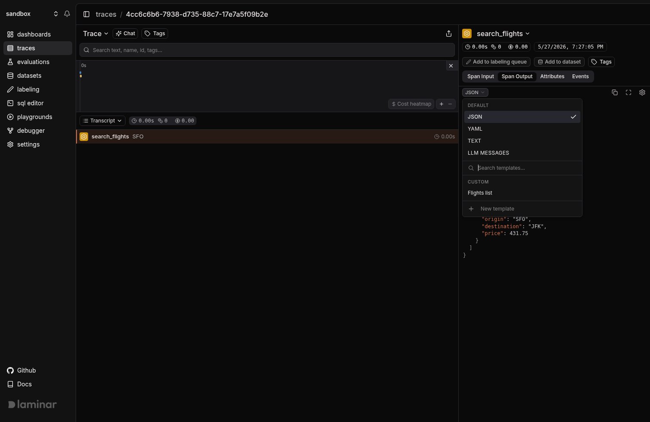Click the span header duration and cost badge
Image resolution: width=650 pixels, height=422 pixels.
pyautogui.click(x=496, y=47)
